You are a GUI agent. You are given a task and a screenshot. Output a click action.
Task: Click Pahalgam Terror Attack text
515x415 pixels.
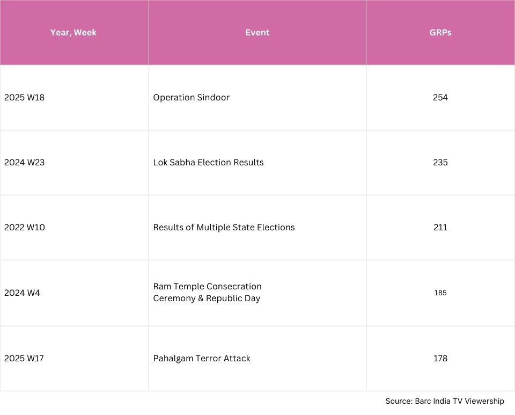point(201,358)
